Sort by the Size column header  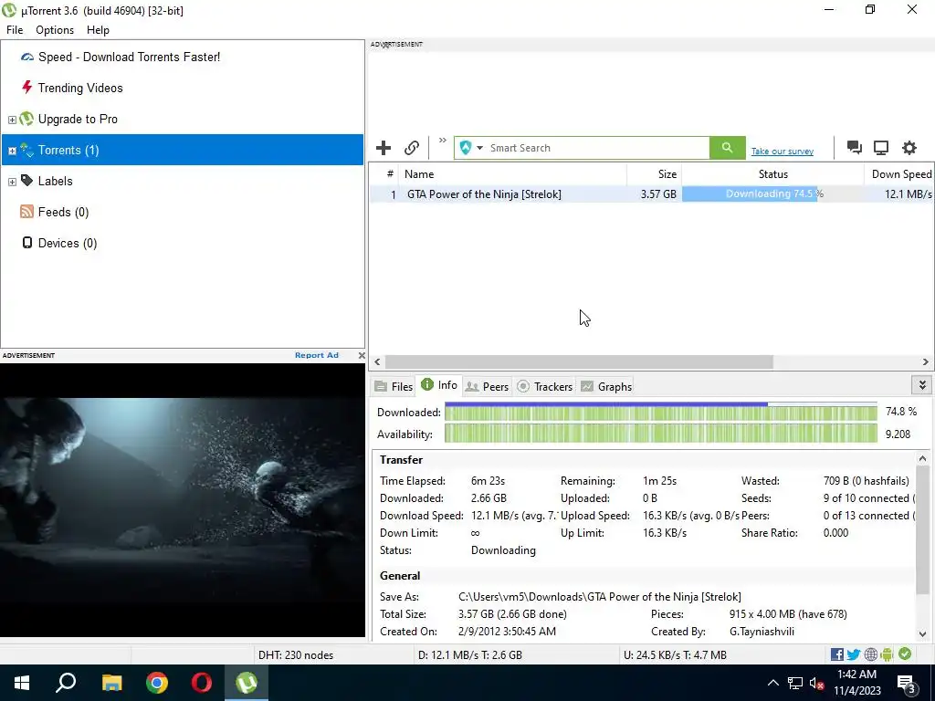pos(654,174)
